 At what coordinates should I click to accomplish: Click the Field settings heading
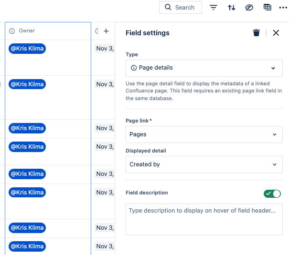(148, 33)
